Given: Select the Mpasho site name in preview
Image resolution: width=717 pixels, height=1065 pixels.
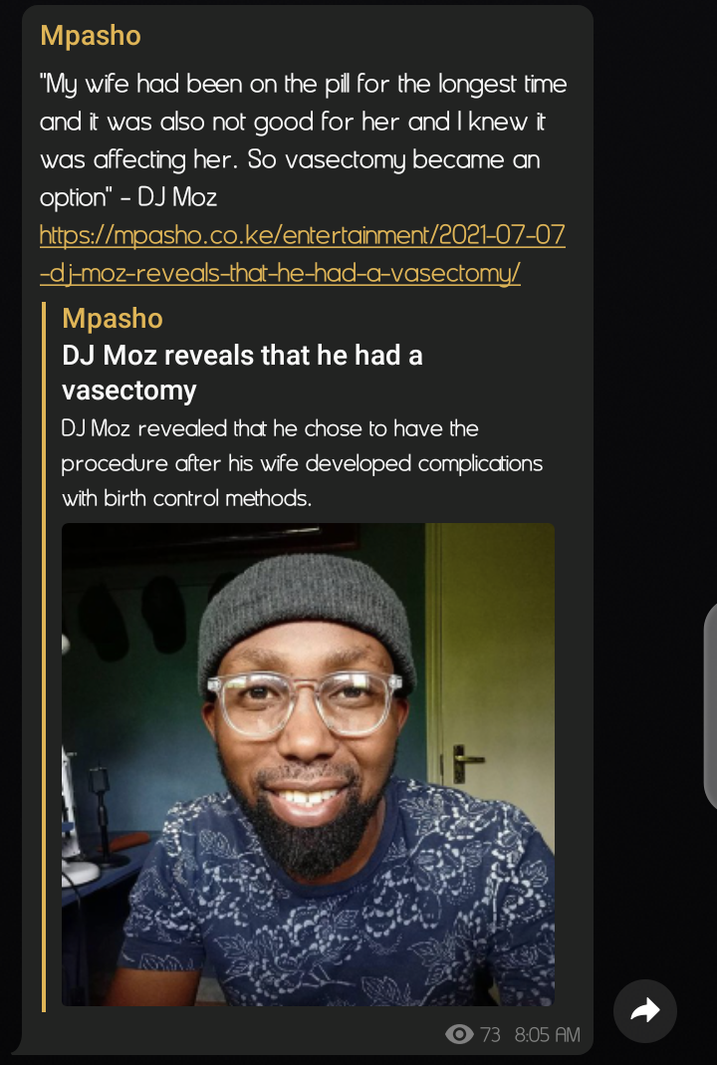Looking at the screenshot, I should tap(112, 318).
